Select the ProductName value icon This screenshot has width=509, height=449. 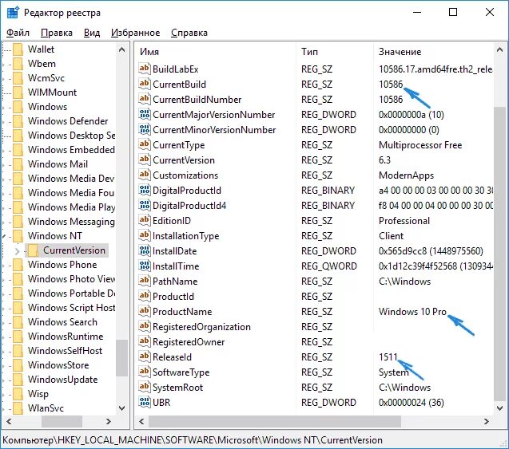[x=144, y=311]
